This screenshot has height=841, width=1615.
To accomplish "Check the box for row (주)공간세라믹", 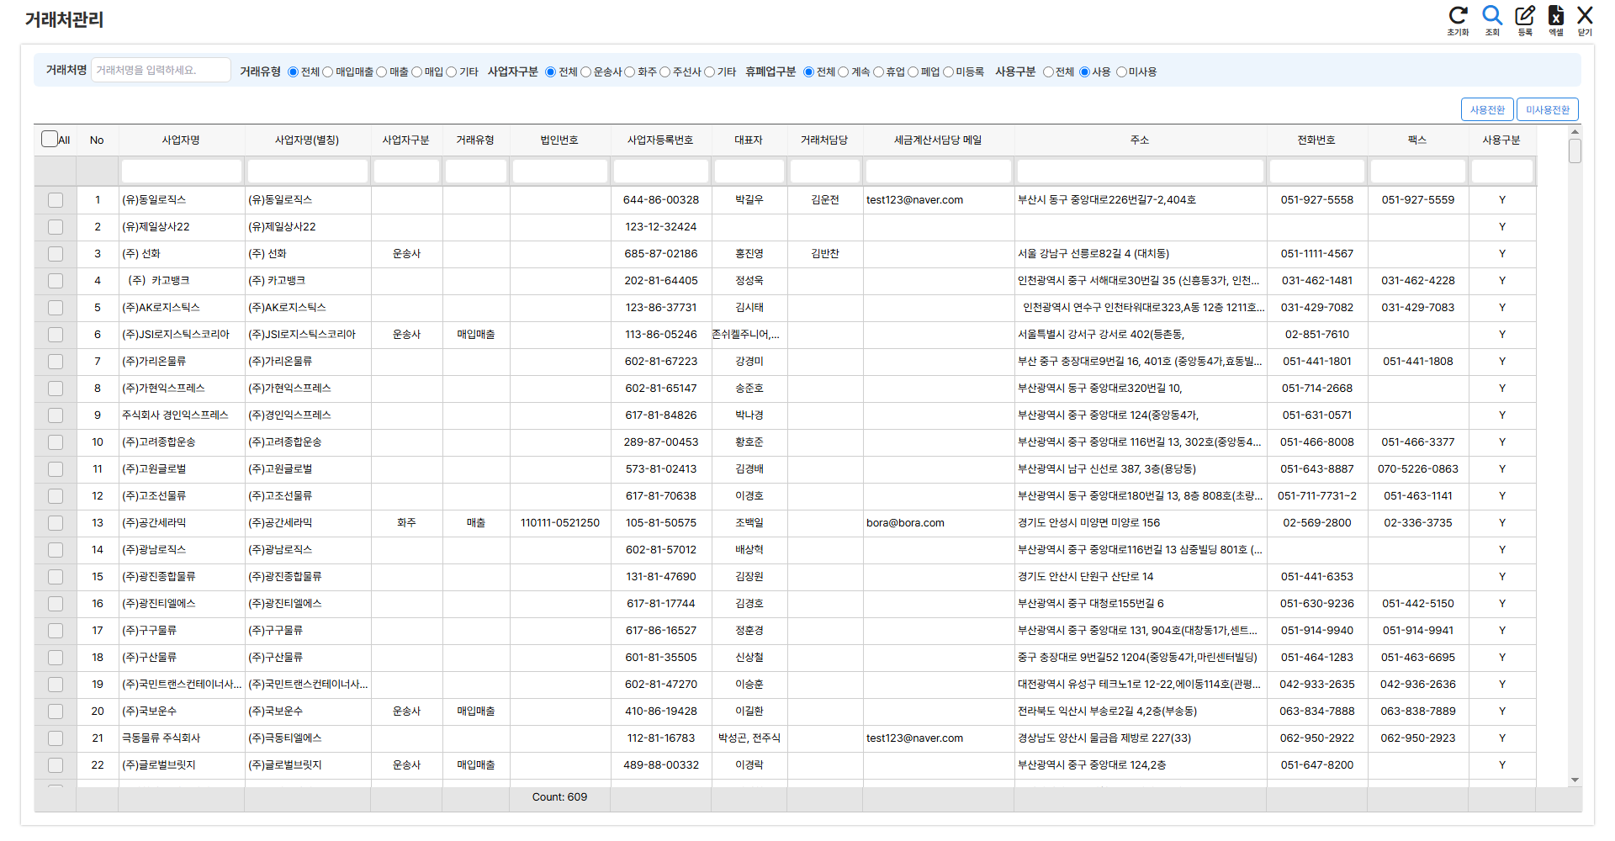I will click(x=56, y=523).
